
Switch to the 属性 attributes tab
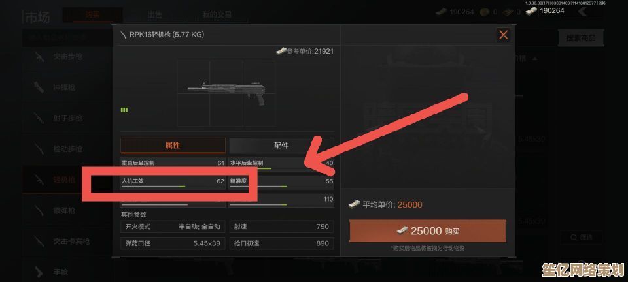point(173,146)
